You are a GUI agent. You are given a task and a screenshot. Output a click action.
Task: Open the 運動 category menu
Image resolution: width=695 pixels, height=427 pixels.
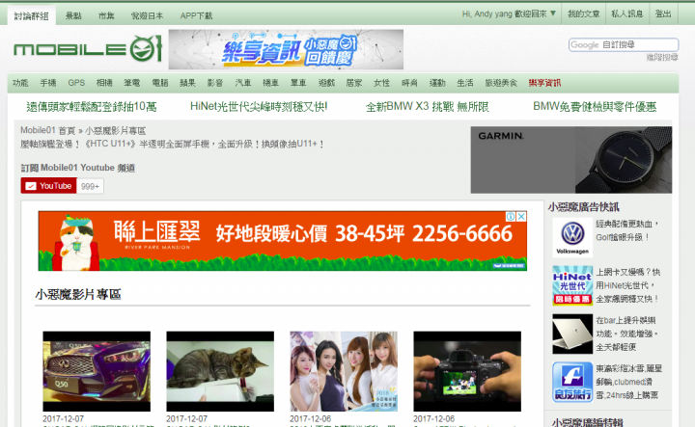click(x=437, y=83)
